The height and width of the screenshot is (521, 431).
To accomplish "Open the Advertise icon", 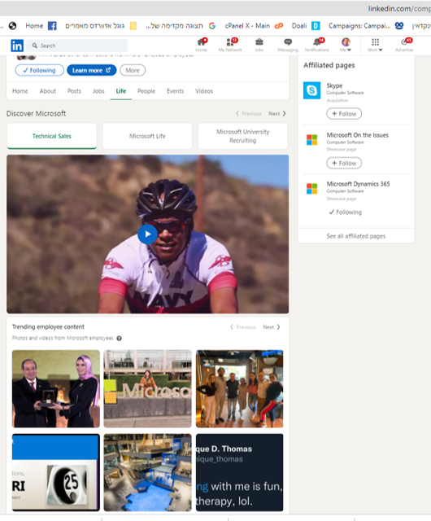I will click(404, 45).
